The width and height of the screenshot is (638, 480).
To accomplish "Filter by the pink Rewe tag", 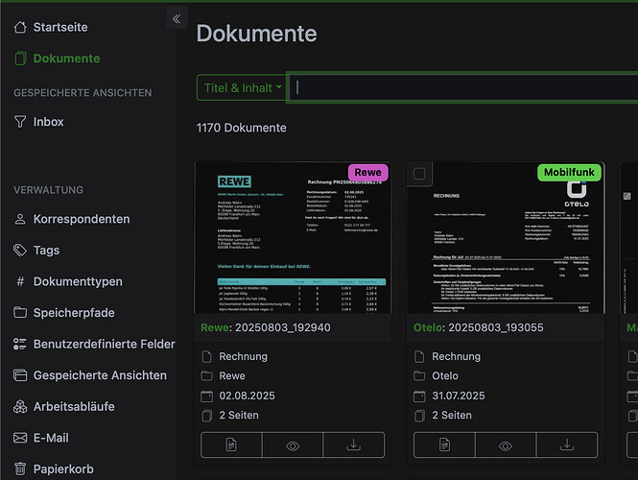I will (x=367, y=173).
